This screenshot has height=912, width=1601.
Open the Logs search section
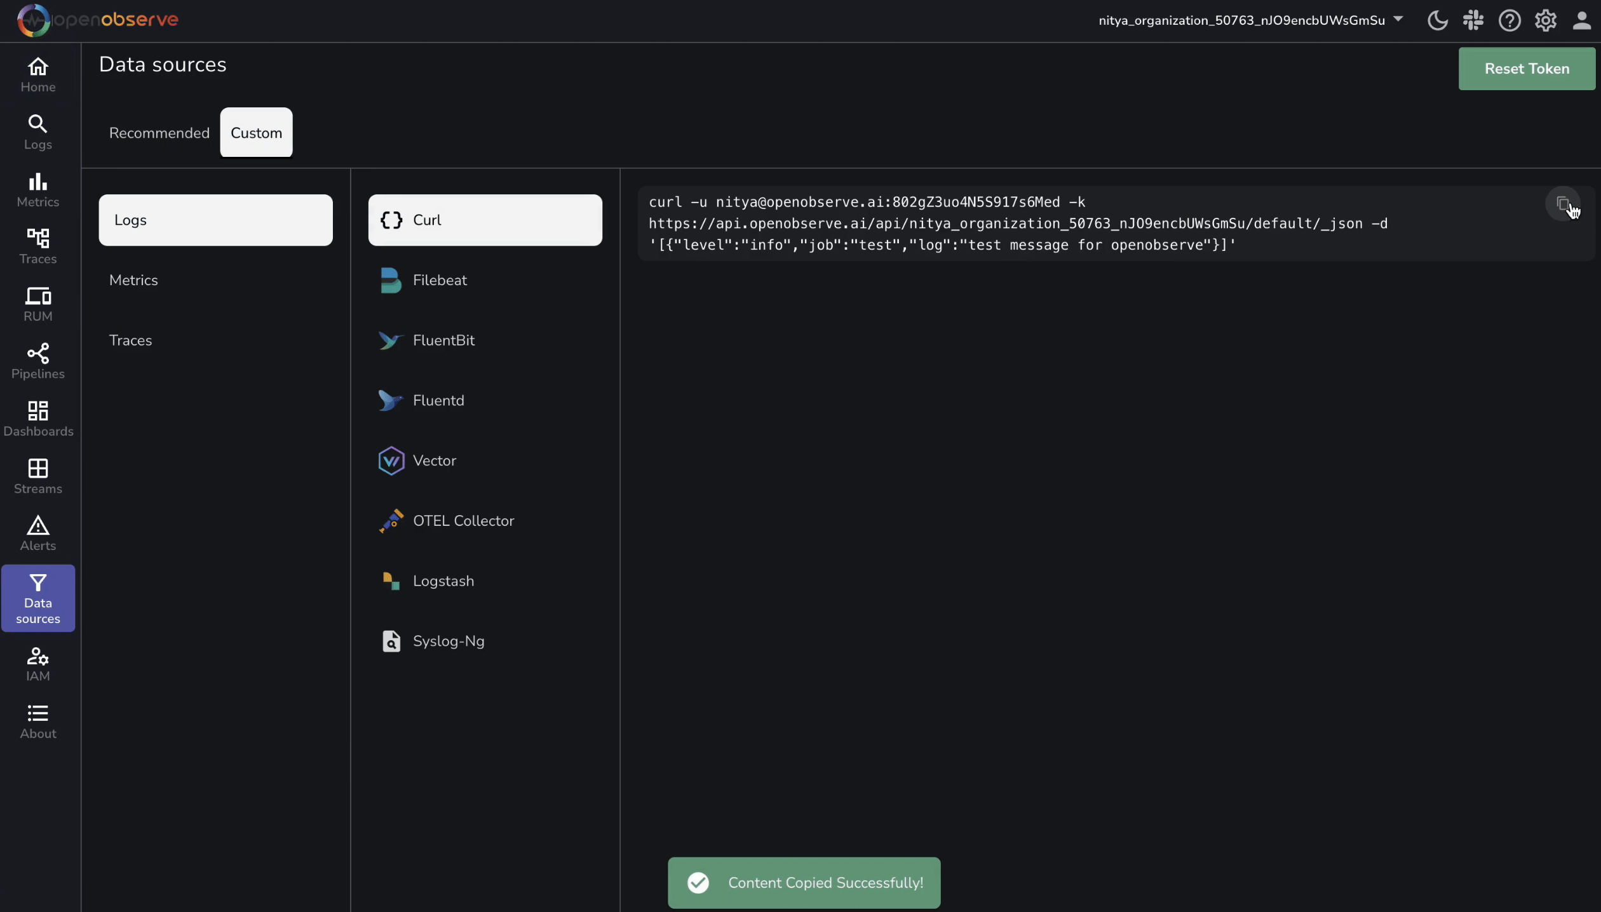[37, 131]
